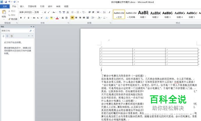Open the File (文件) tab
201x121 pixels.
(x=5, y=6)
